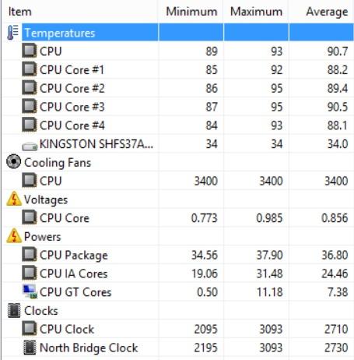Click the CPU icon next to CPU Package
This screenshot has height=360, width=354.
(x=30, y=254)
